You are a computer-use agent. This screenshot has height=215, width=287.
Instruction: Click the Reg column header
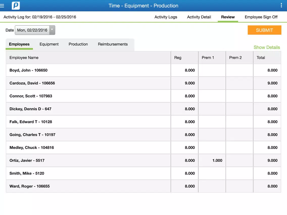(184, 58)
